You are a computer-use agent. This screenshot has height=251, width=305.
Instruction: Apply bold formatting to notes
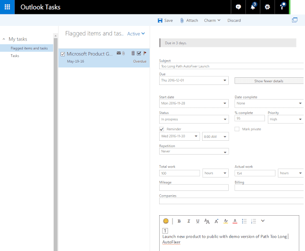[x=179, y=221]
